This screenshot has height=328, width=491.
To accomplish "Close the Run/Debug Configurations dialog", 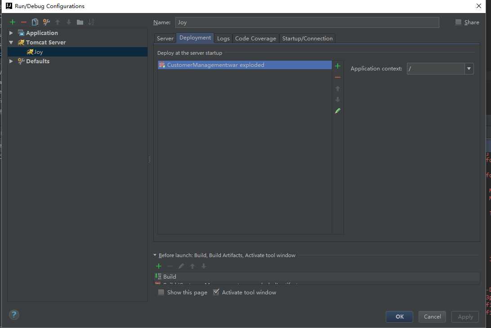I will pyautogui.click(x=478, y=6).
